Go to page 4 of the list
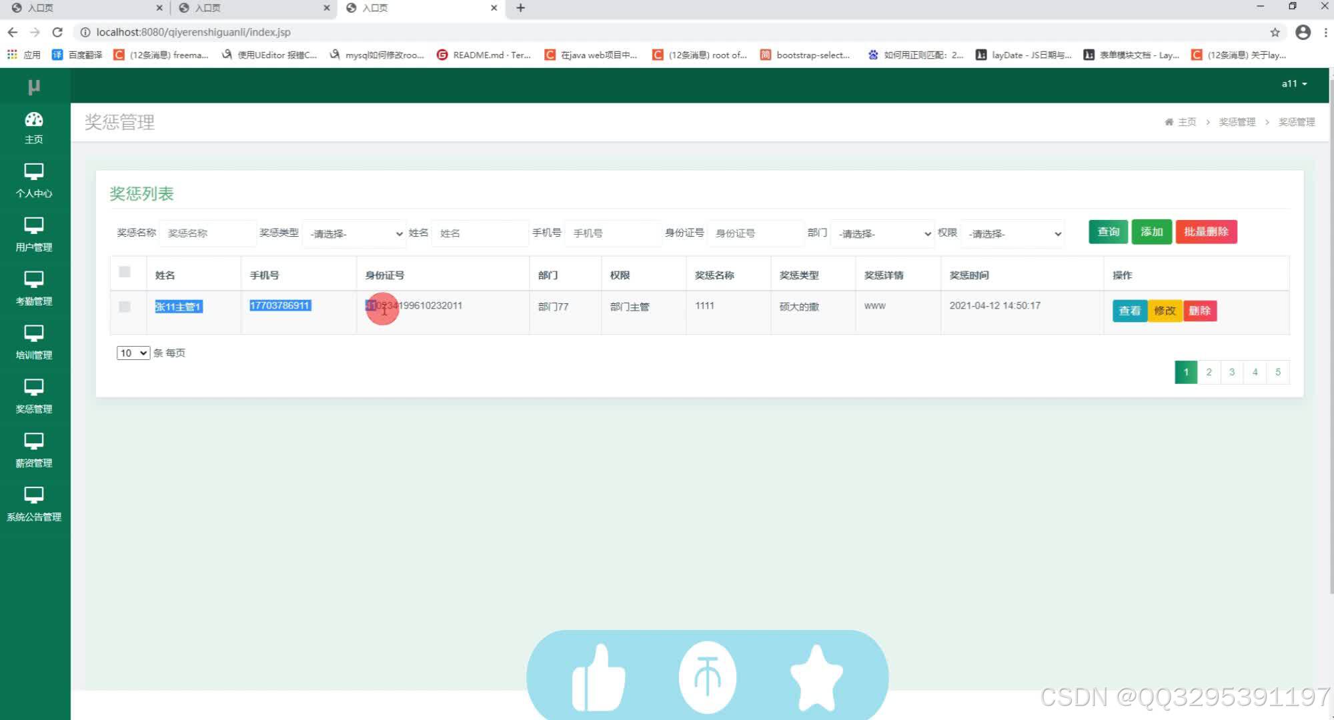 point(1255,372)
